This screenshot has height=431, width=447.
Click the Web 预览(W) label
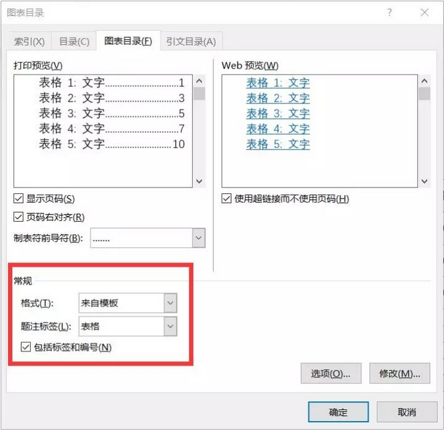tap(250, 66)
